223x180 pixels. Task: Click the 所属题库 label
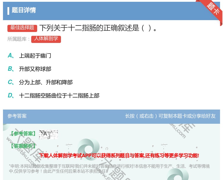[x=18, y=39]
